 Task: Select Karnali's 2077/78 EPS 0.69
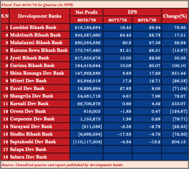click(x=118, y=104)
